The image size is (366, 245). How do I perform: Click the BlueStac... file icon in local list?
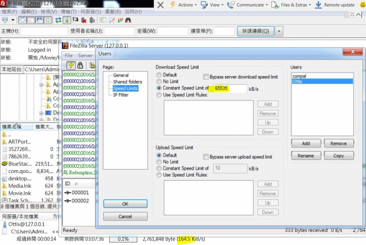tap(5, 164)
